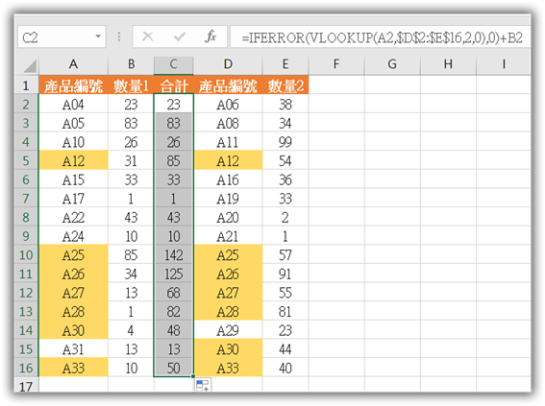Select row 16 header

point(26,368)
